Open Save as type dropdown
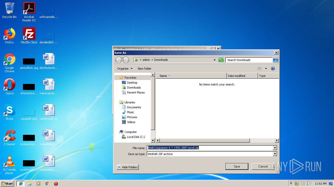Image resolution: width=334 pixels, height=187 pixels. pyautogui.click(x=275, y=154)
